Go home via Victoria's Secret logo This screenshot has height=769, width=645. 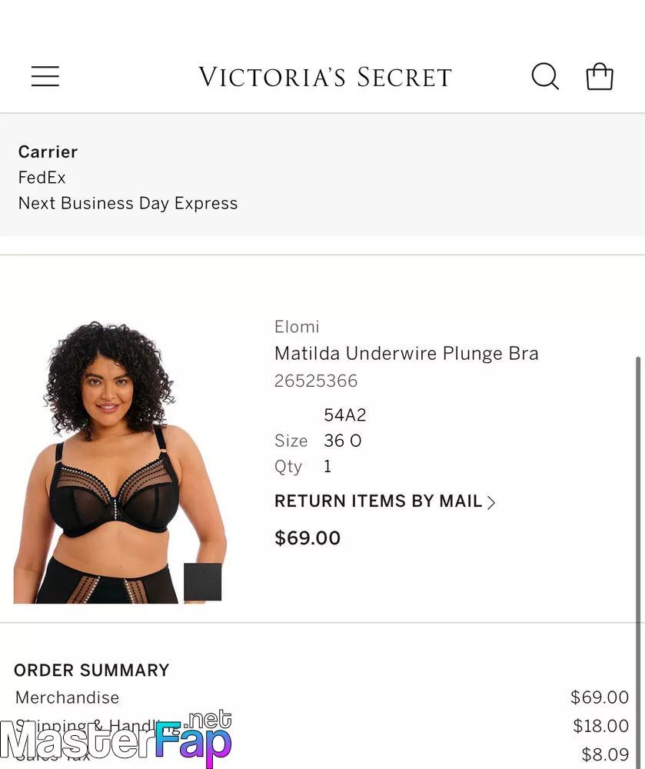click(325, 77)
